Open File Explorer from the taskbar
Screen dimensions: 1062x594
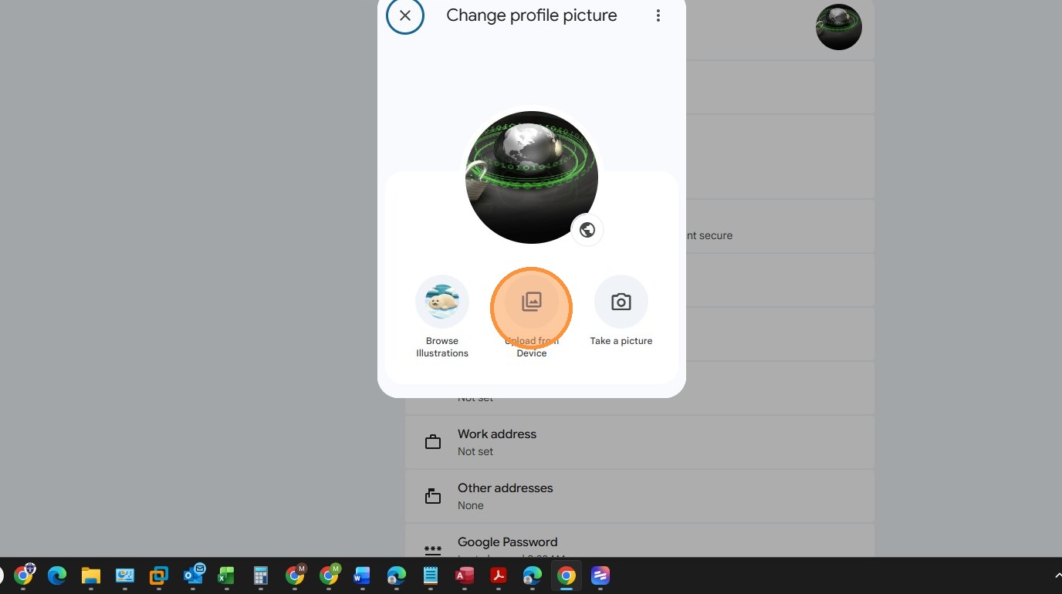coord(91,575)
